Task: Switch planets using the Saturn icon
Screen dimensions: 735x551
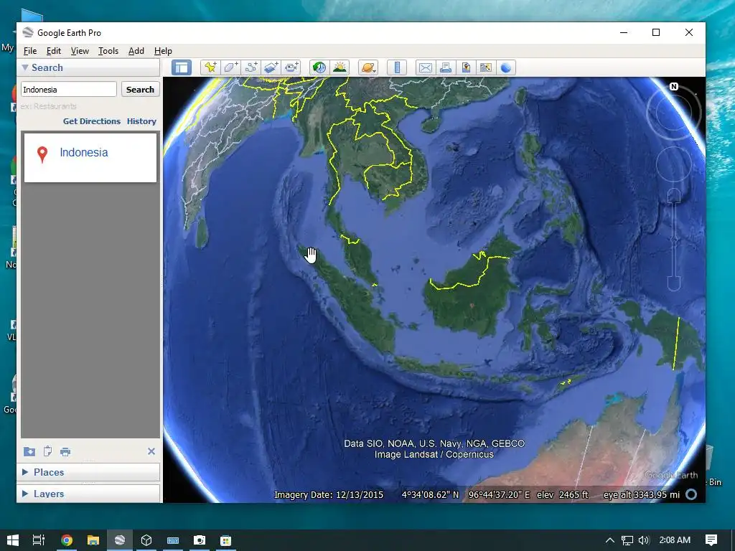Action: click(x=368, y=67)
